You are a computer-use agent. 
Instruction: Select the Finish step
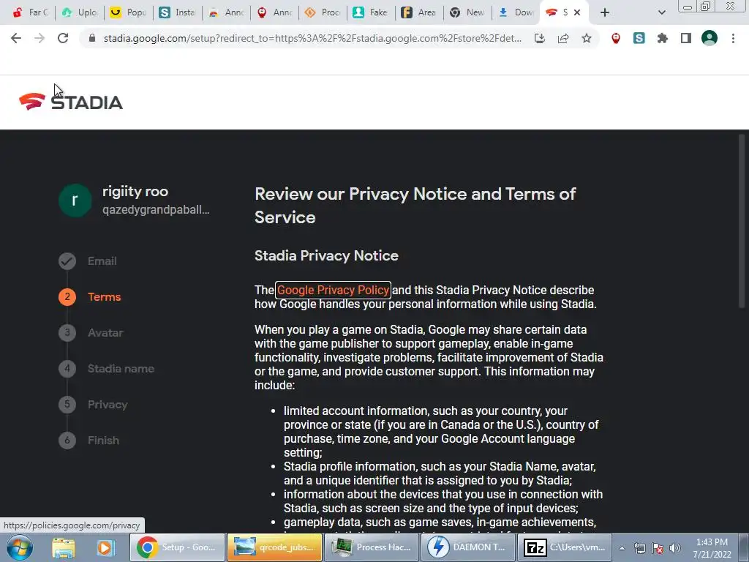pyautogui.click(x=89, y=440)
